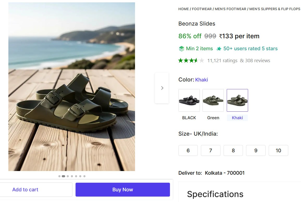This screenshot has height=202, width=301.
Task: Open MEN'S FOOTWEAR breadcrumb
Action: click(x=230, y=9)
